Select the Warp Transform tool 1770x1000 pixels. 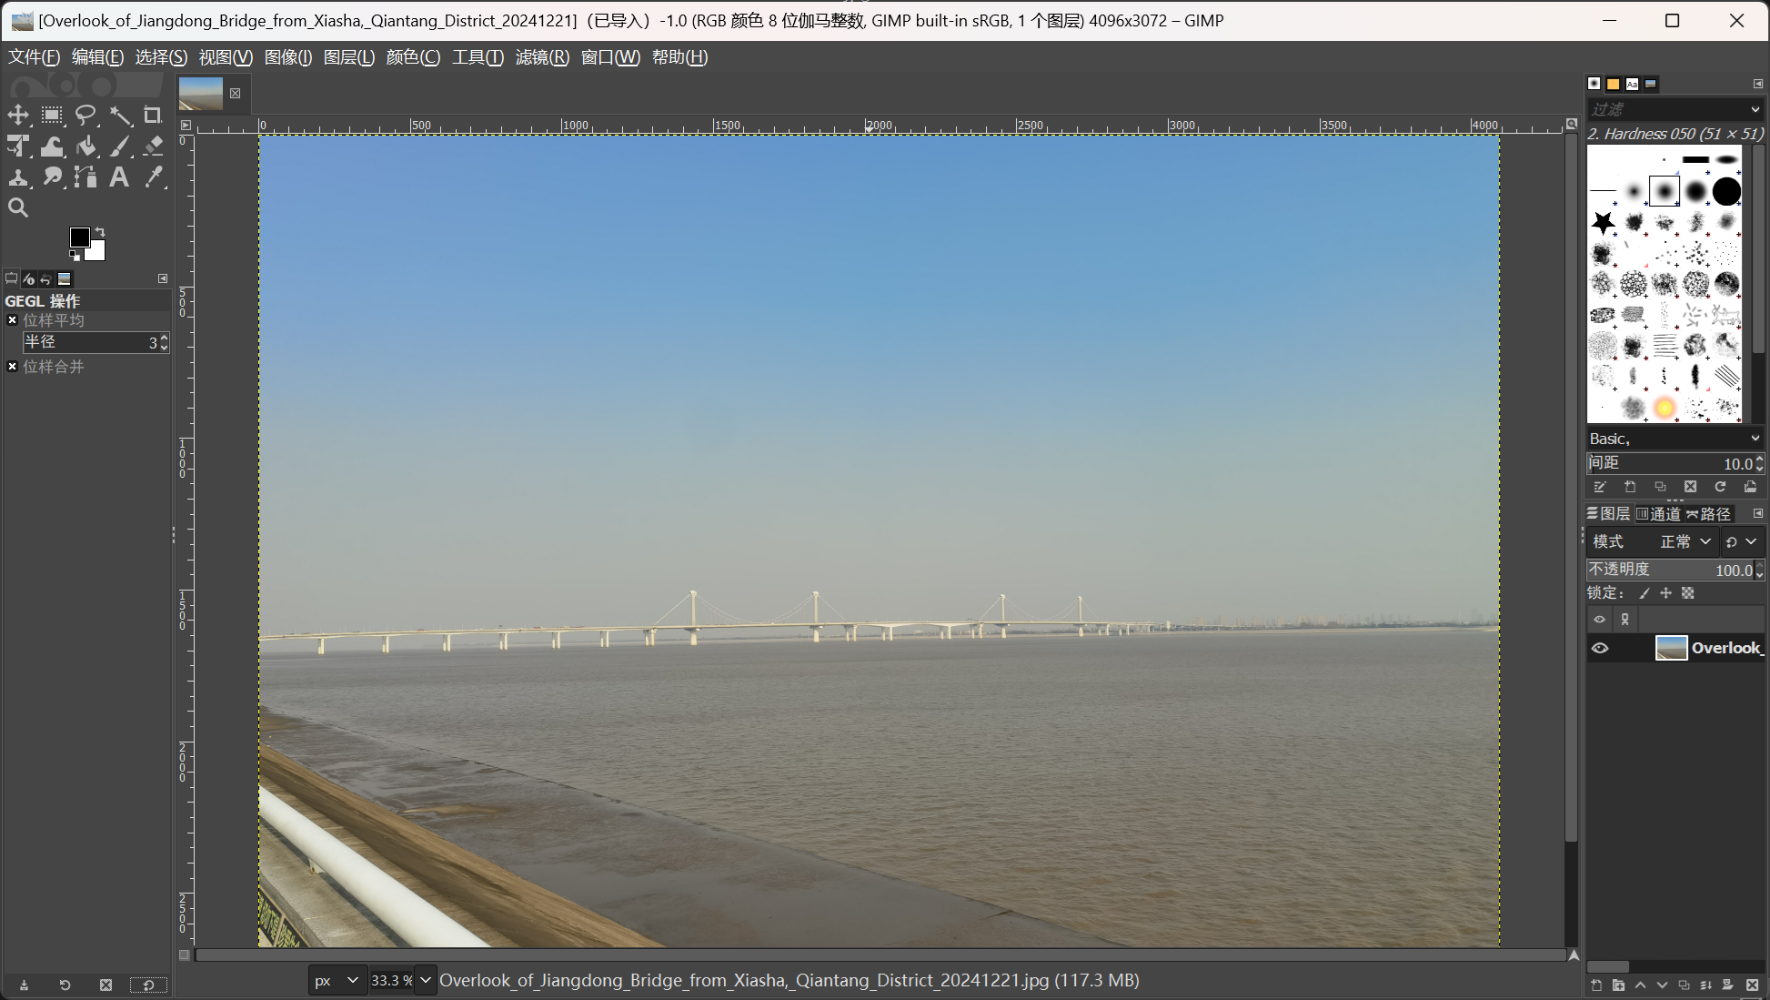click(x=52, y=146)
